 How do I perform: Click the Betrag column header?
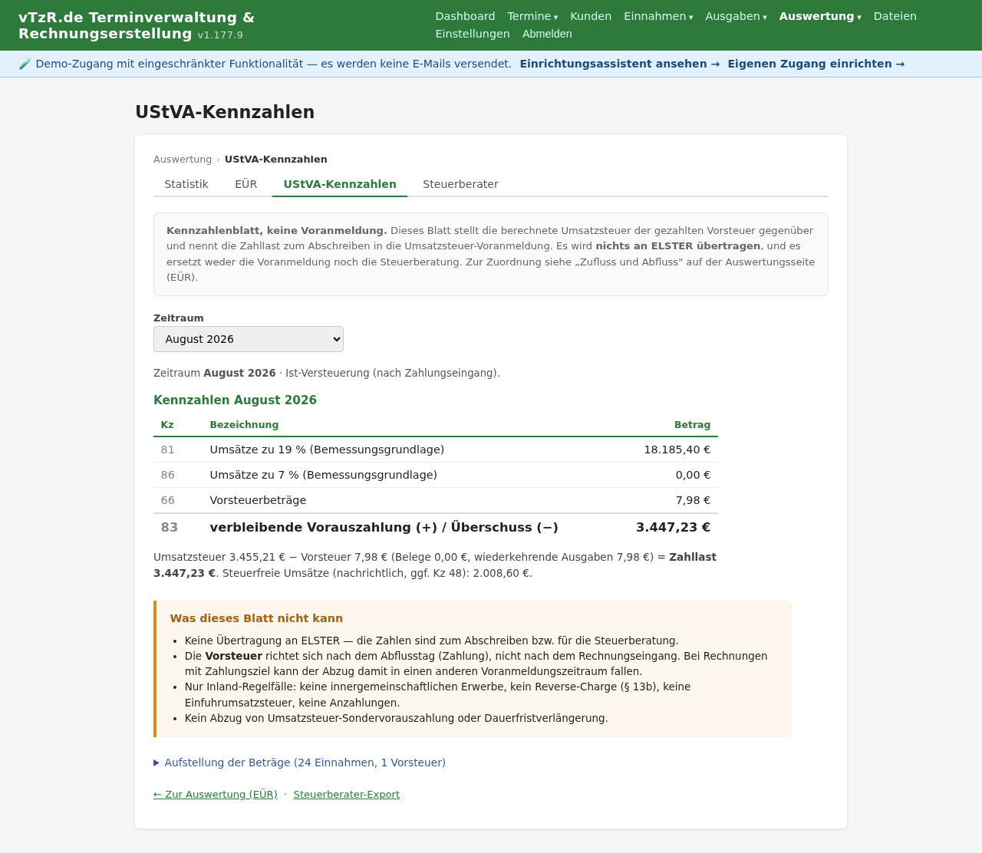point(692,425)
